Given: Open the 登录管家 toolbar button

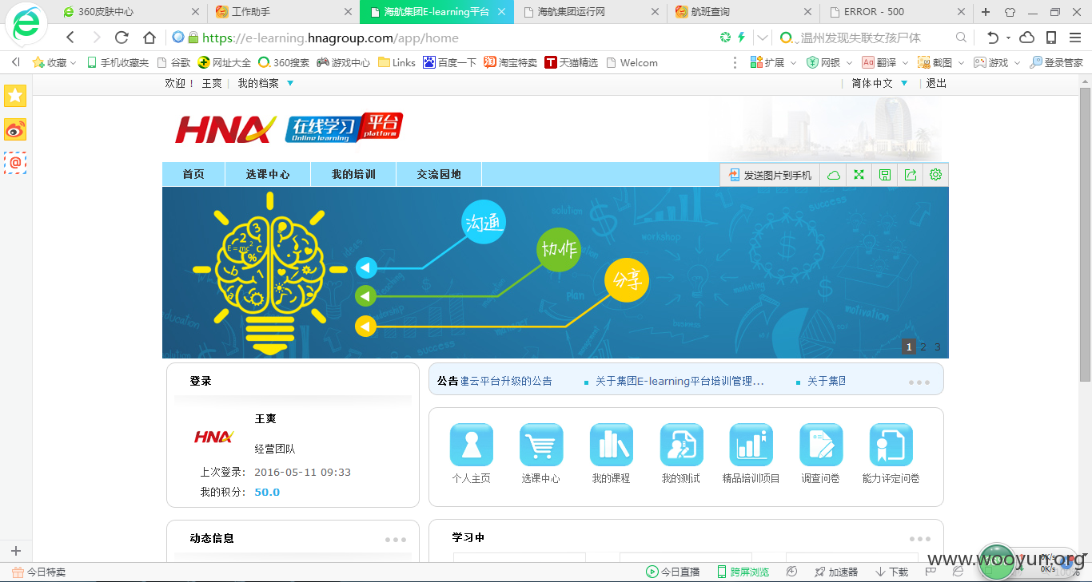Looking at the screenshot, I should coord(1056,62).
